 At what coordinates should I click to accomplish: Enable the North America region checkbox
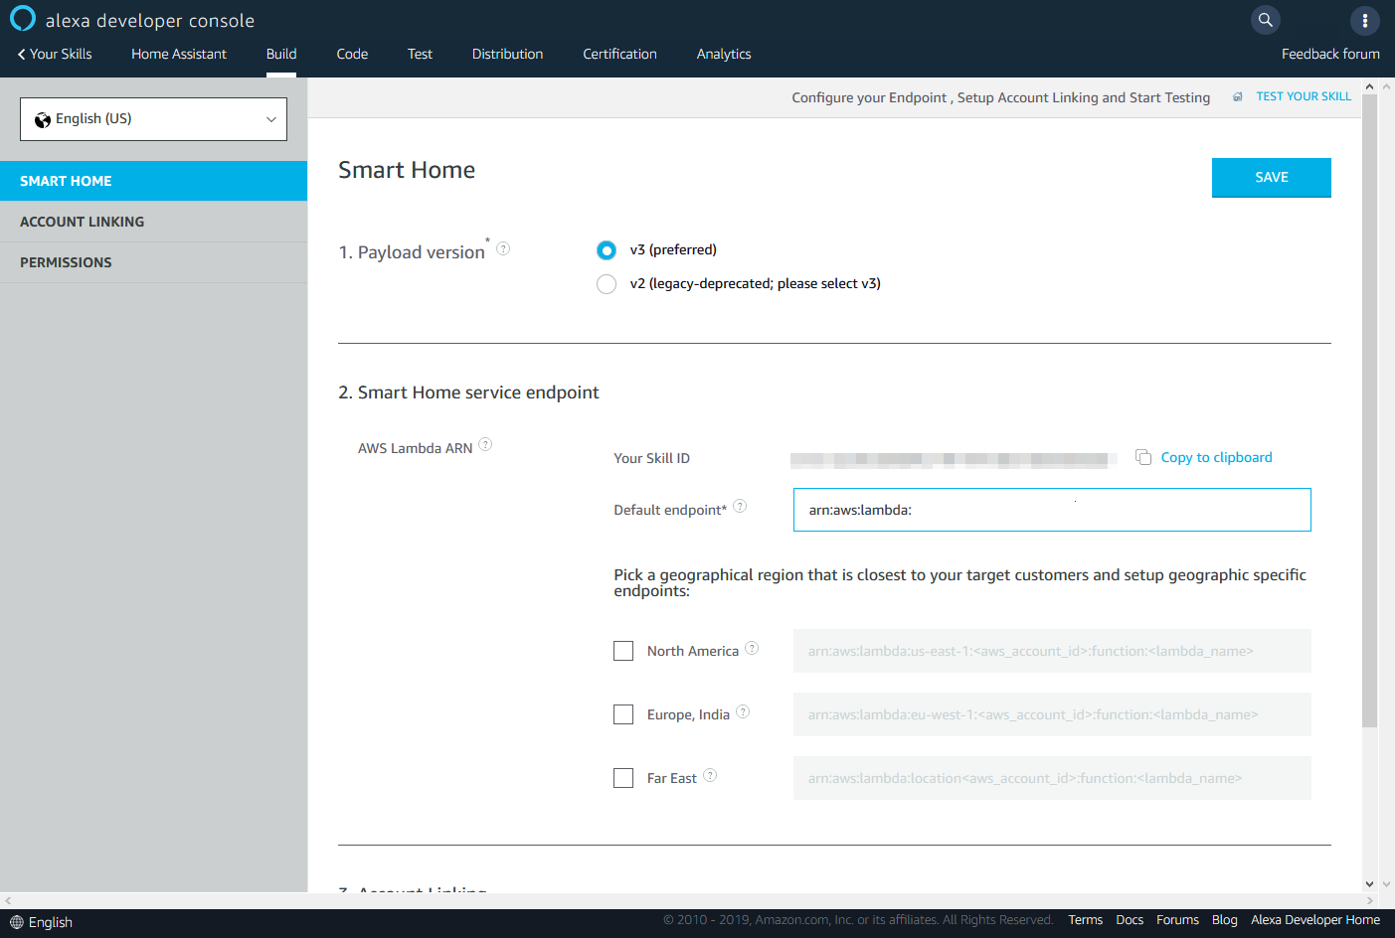[x=623, y=651]
